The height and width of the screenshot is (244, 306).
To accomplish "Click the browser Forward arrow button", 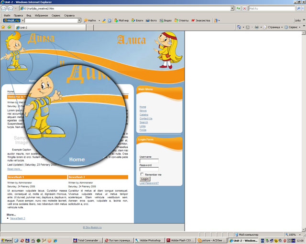I will pyautogui.click(x=11, y=9).
